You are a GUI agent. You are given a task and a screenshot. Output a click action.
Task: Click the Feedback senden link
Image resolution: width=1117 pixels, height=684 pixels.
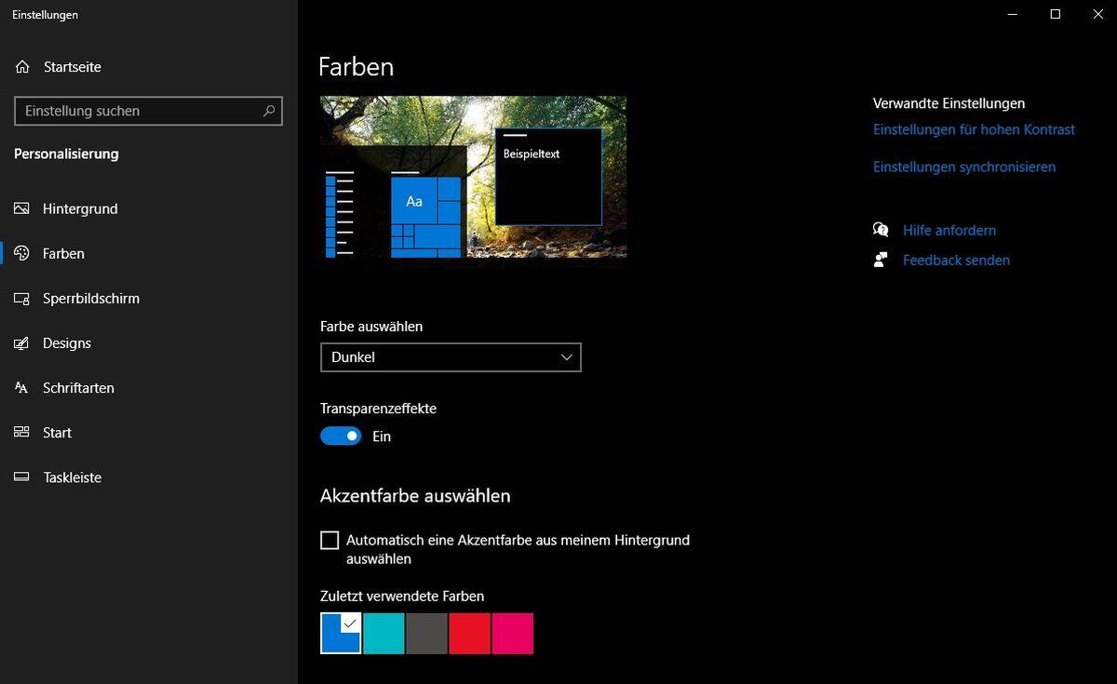[956, 260]
